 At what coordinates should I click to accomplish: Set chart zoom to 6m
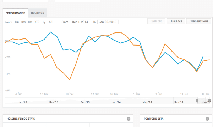[30, 22]
